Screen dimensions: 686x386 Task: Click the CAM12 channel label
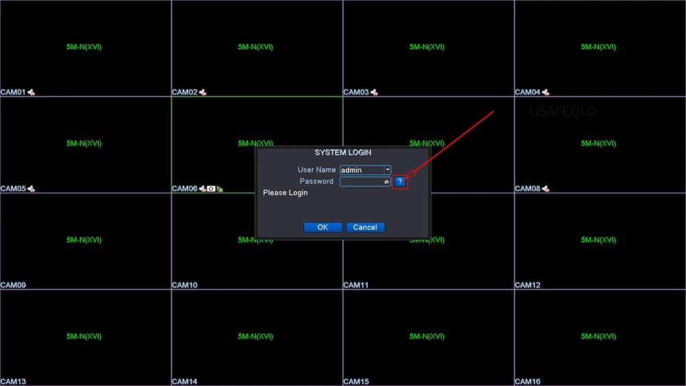528,285
